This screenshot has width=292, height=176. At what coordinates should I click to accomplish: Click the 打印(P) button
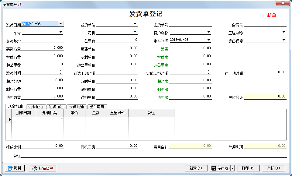pyautogui.click(x=248, y=168)
